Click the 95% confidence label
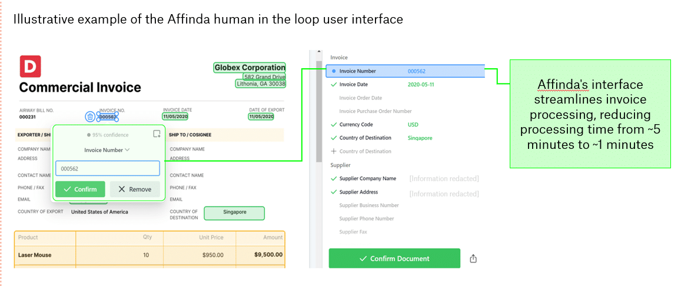681x286 pixels. tap(108, 135)
